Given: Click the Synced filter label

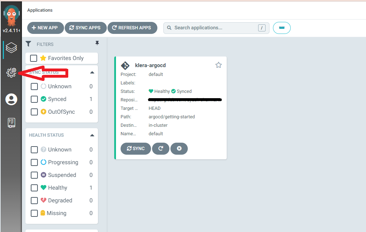Looking at the screenshot, I should point(57,99).
